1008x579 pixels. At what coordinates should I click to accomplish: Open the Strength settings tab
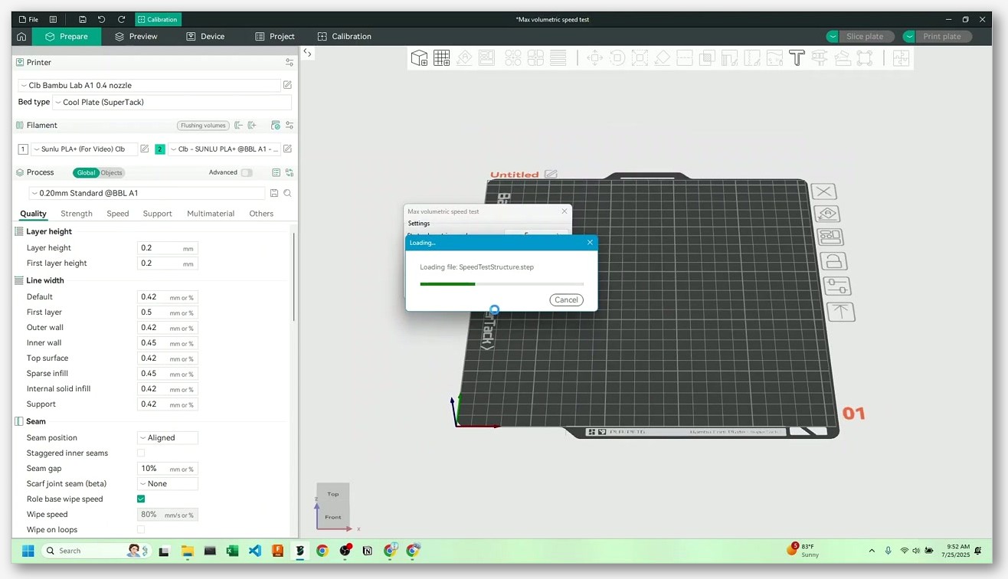[77, 214]
